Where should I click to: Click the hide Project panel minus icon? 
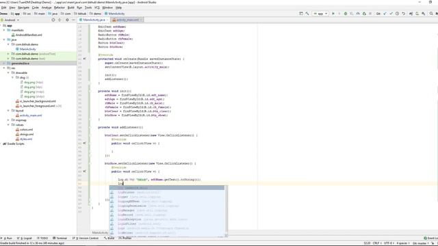tap(73, 20)
